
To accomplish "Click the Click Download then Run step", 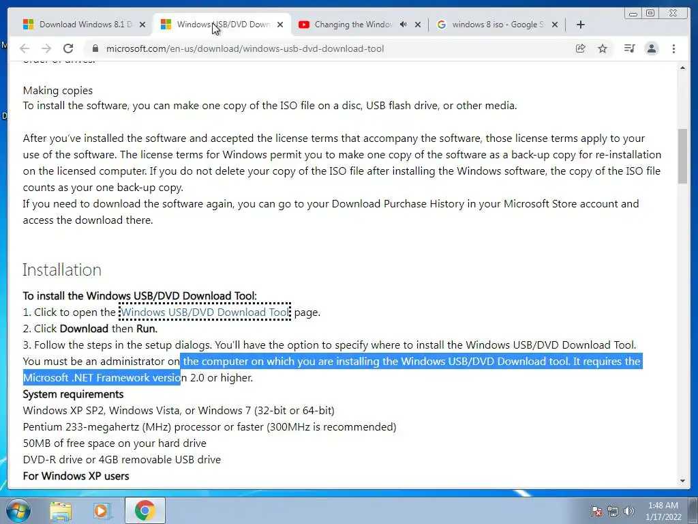I will pyautogui.click(x=90, y=329).
